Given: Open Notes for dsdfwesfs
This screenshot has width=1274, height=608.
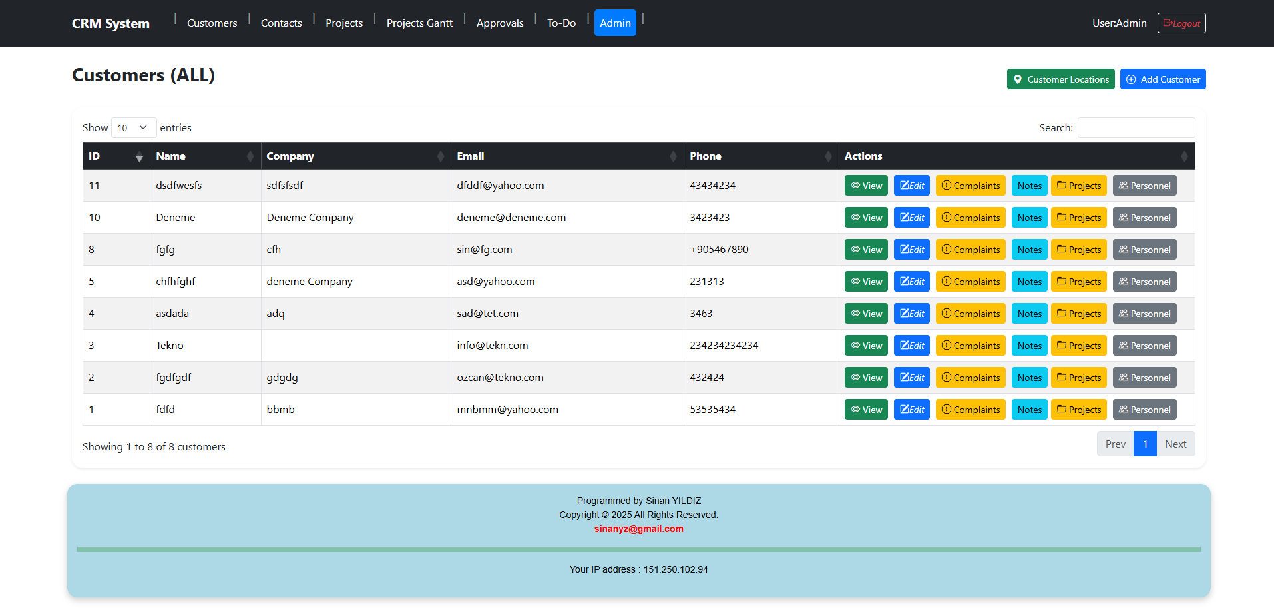Looking at the screenshot, I should coord(1029,186).
